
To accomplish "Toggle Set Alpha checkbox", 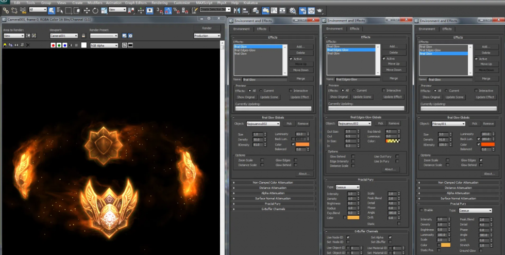I will (390, 237).
